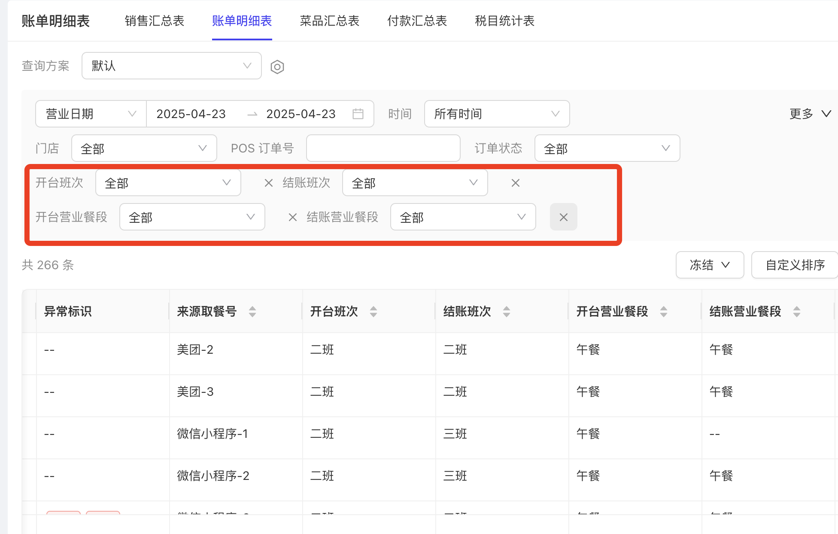This screenshot has width=838, height=534.
Task: Sort by 来源取餐号 column
Action: point(252,312)
